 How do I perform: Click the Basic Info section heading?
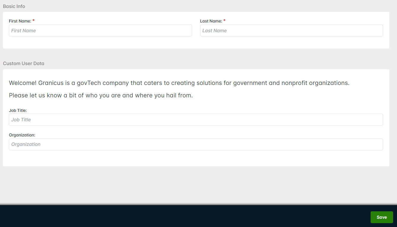[x=14, y=6]
